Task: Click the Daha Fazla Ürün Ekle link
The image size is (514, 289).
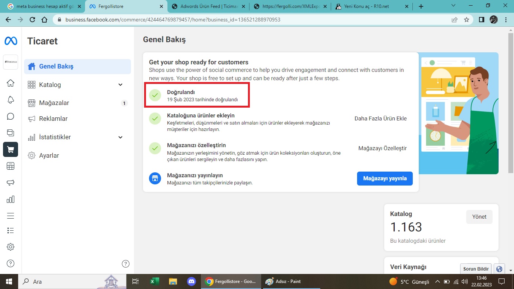Action: [x=380, y=118]
